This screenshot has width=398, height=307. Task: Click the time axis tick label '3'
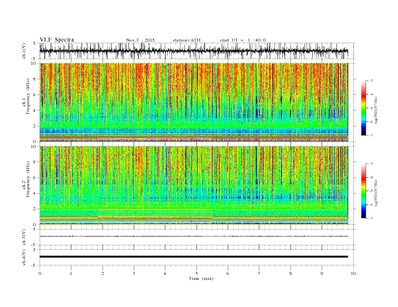click(134, 273)
